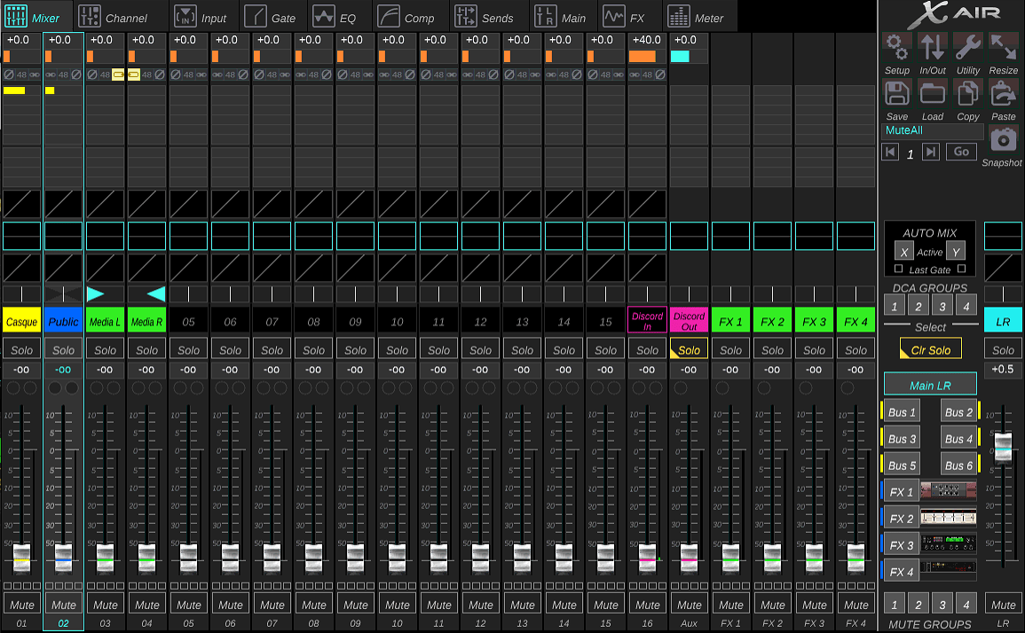Go to previous snapshot arrow
This screenshot has width=1025, height=633.
coord(890,152)
